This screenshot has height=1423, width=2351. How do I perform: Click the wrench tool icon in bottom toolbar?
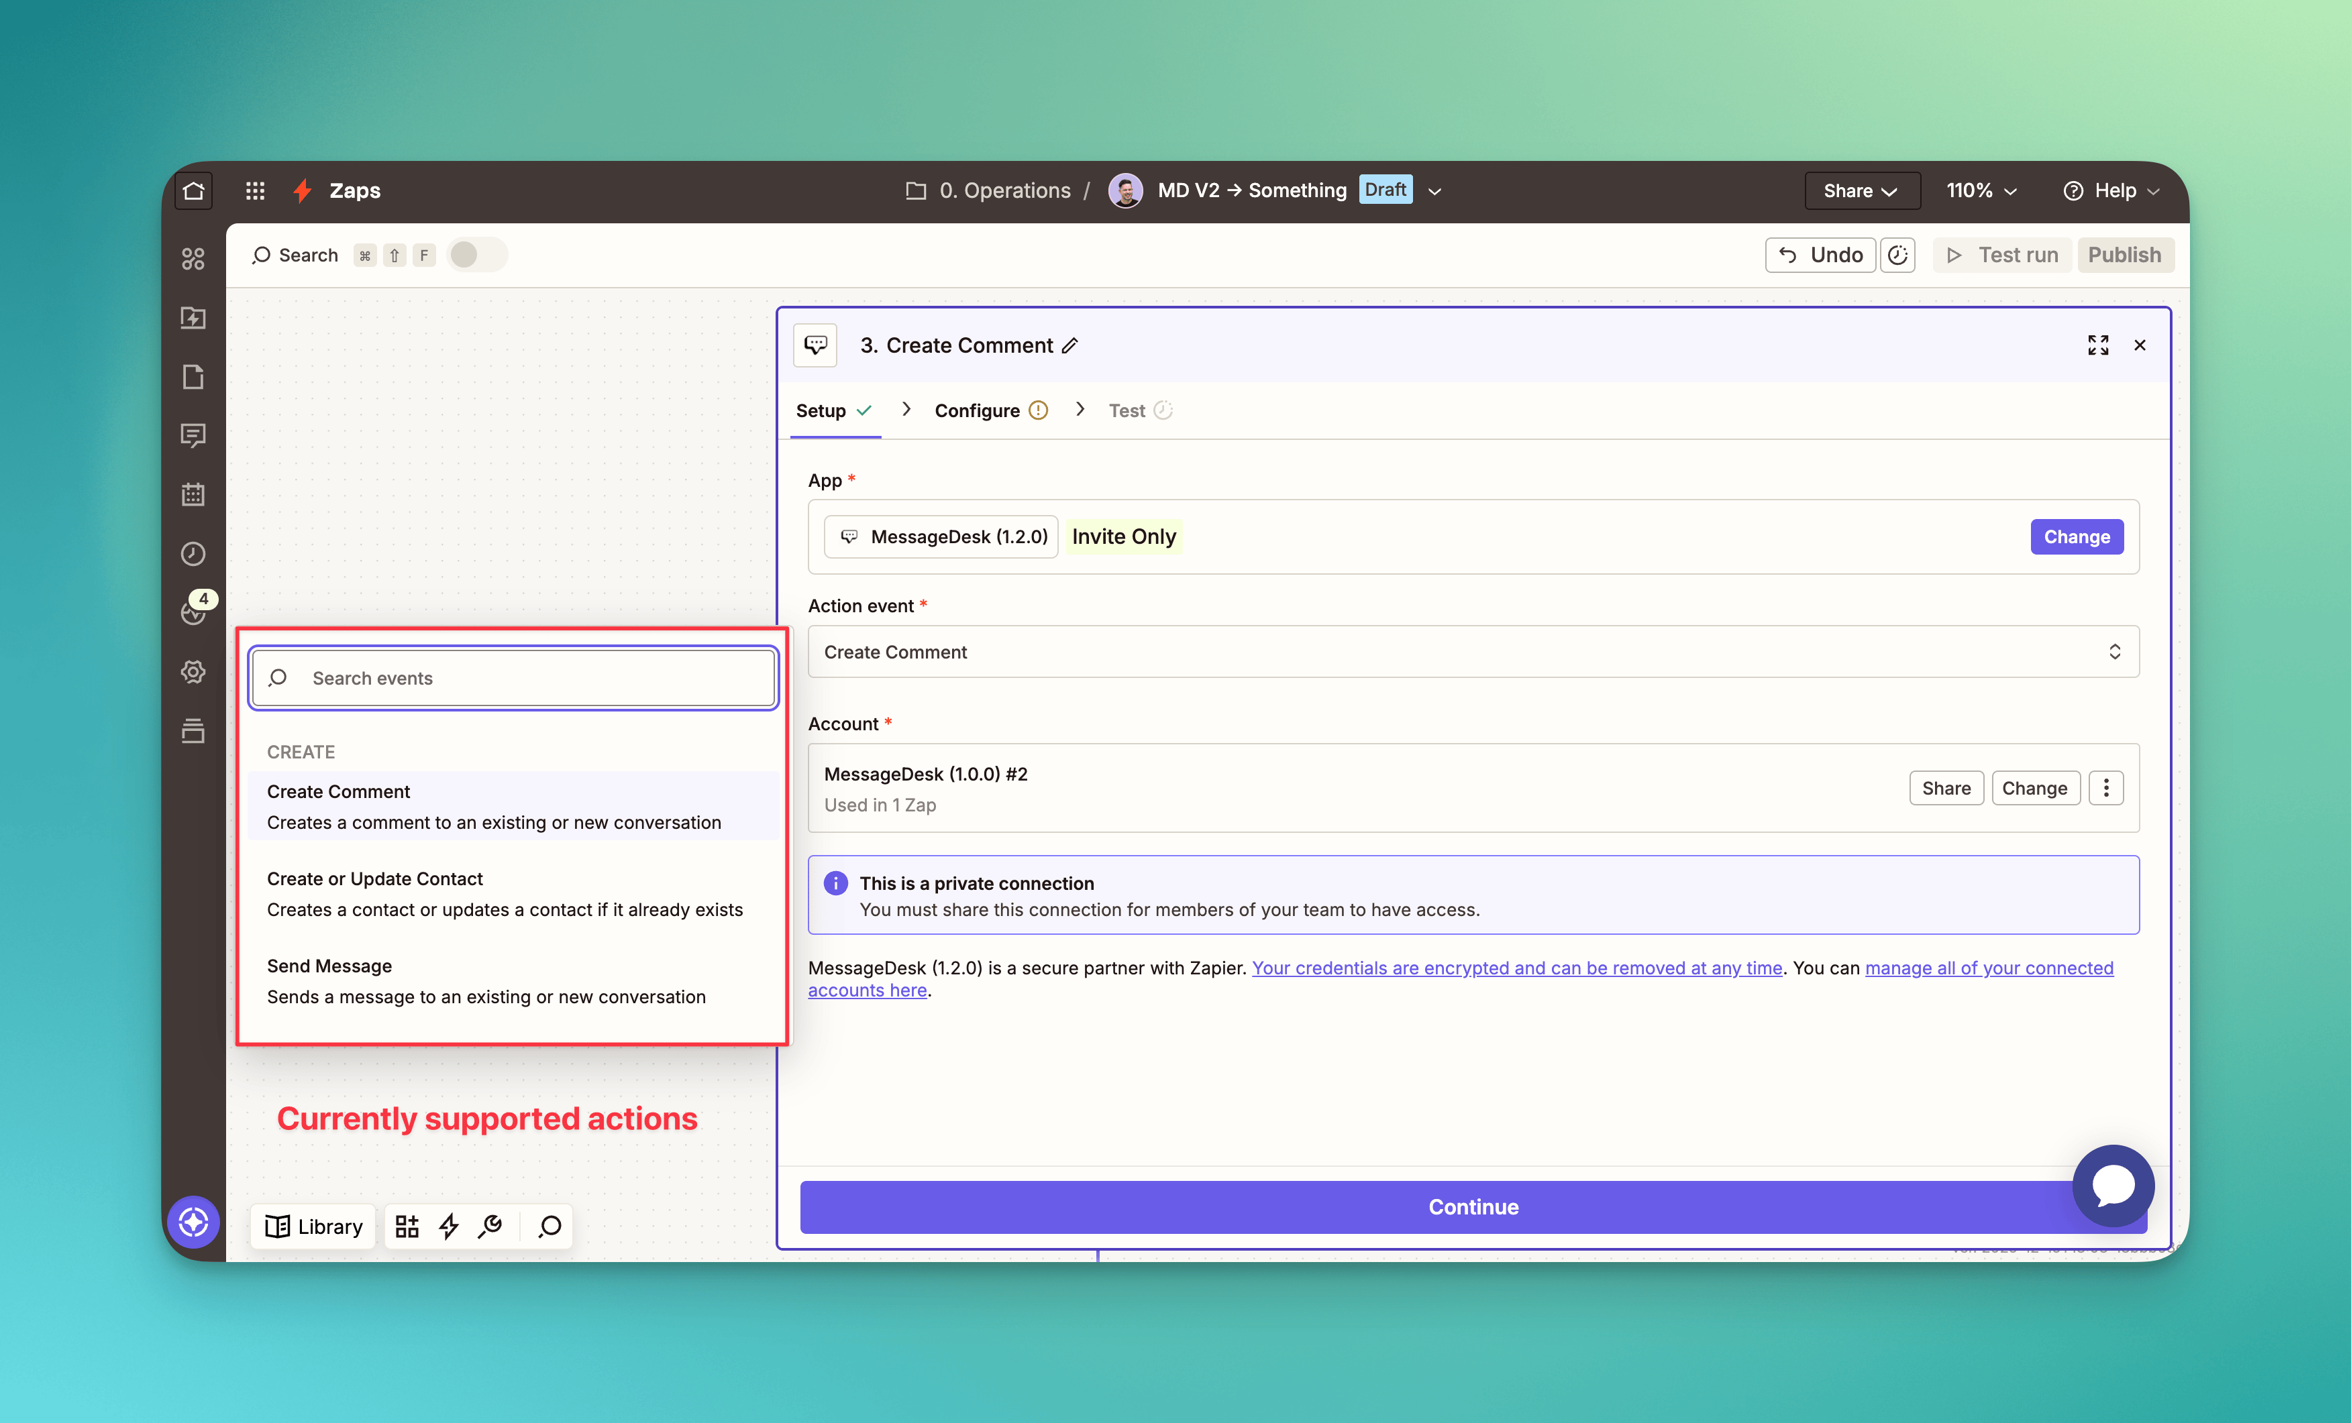[490, 1226]
